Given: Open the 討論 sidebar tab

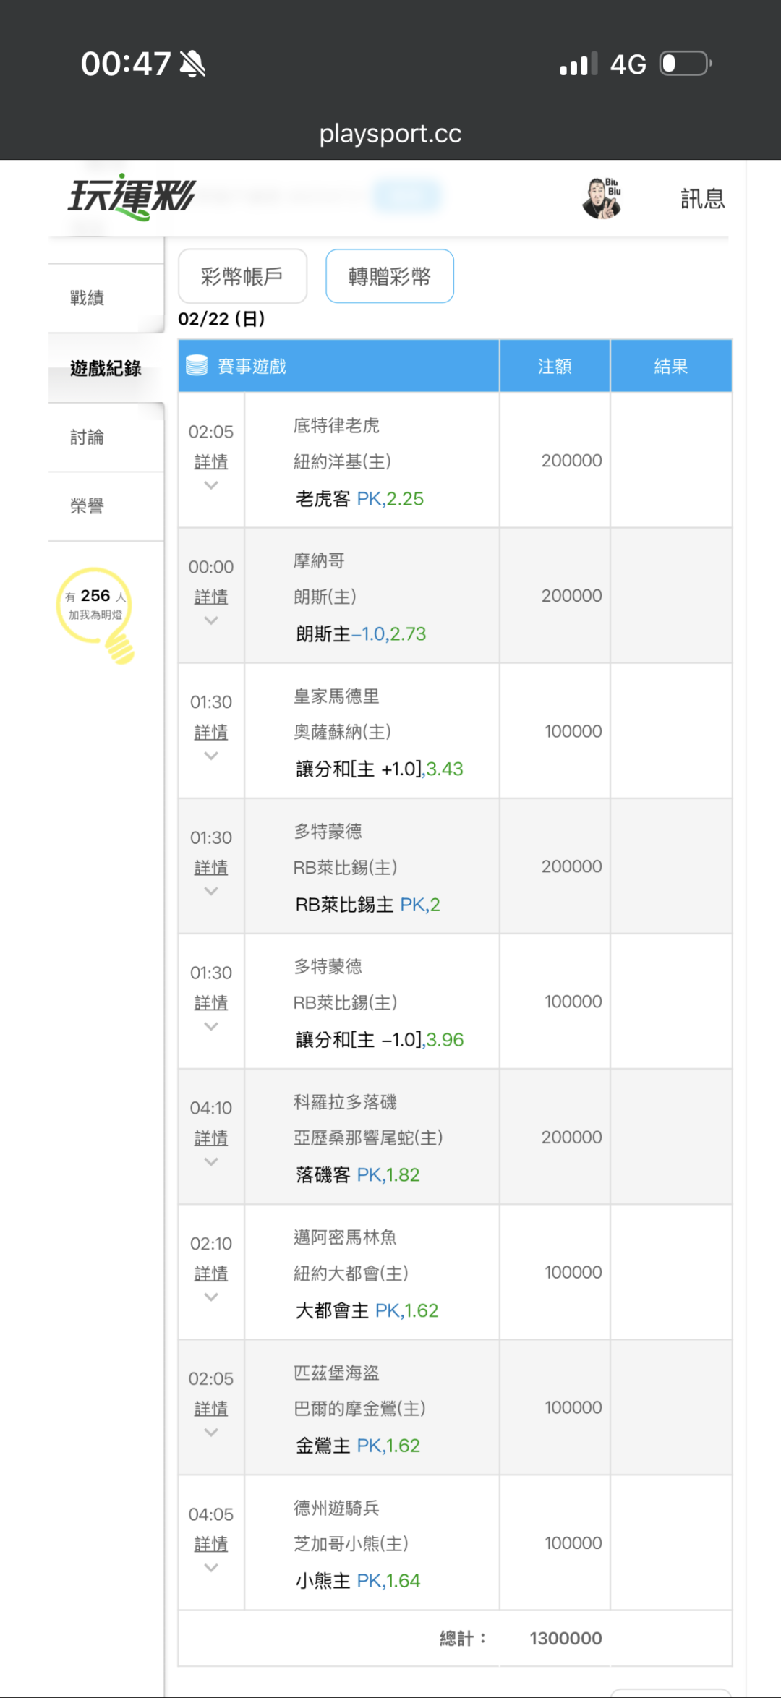Looking at the screenshot, I should [x=88, y=438].
